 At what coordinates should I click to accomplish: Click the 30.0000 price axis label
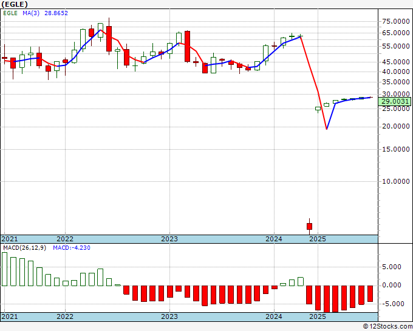pos(395,94)
